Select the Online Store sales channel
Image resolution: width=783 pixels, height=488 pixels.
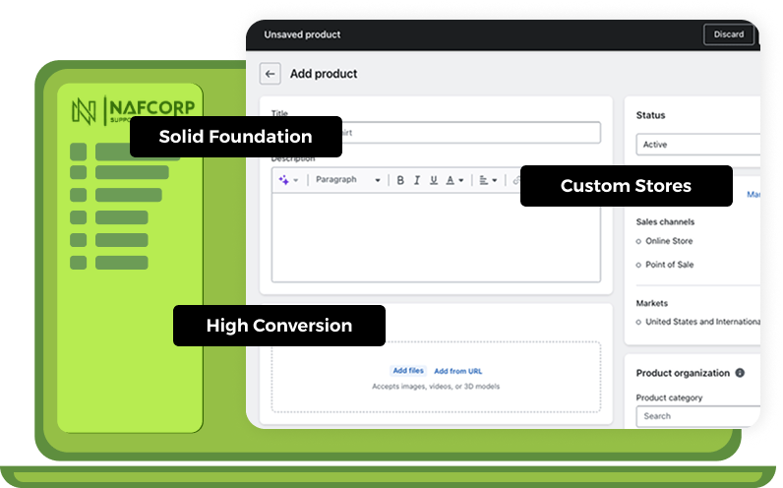[669, 241]
